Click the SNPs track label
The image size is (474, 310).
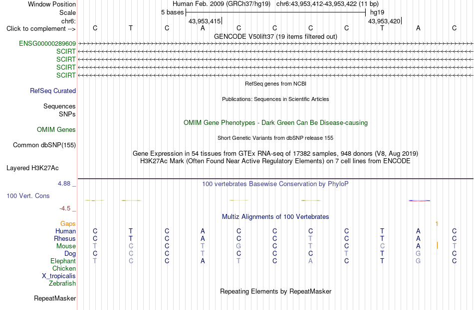67,114
